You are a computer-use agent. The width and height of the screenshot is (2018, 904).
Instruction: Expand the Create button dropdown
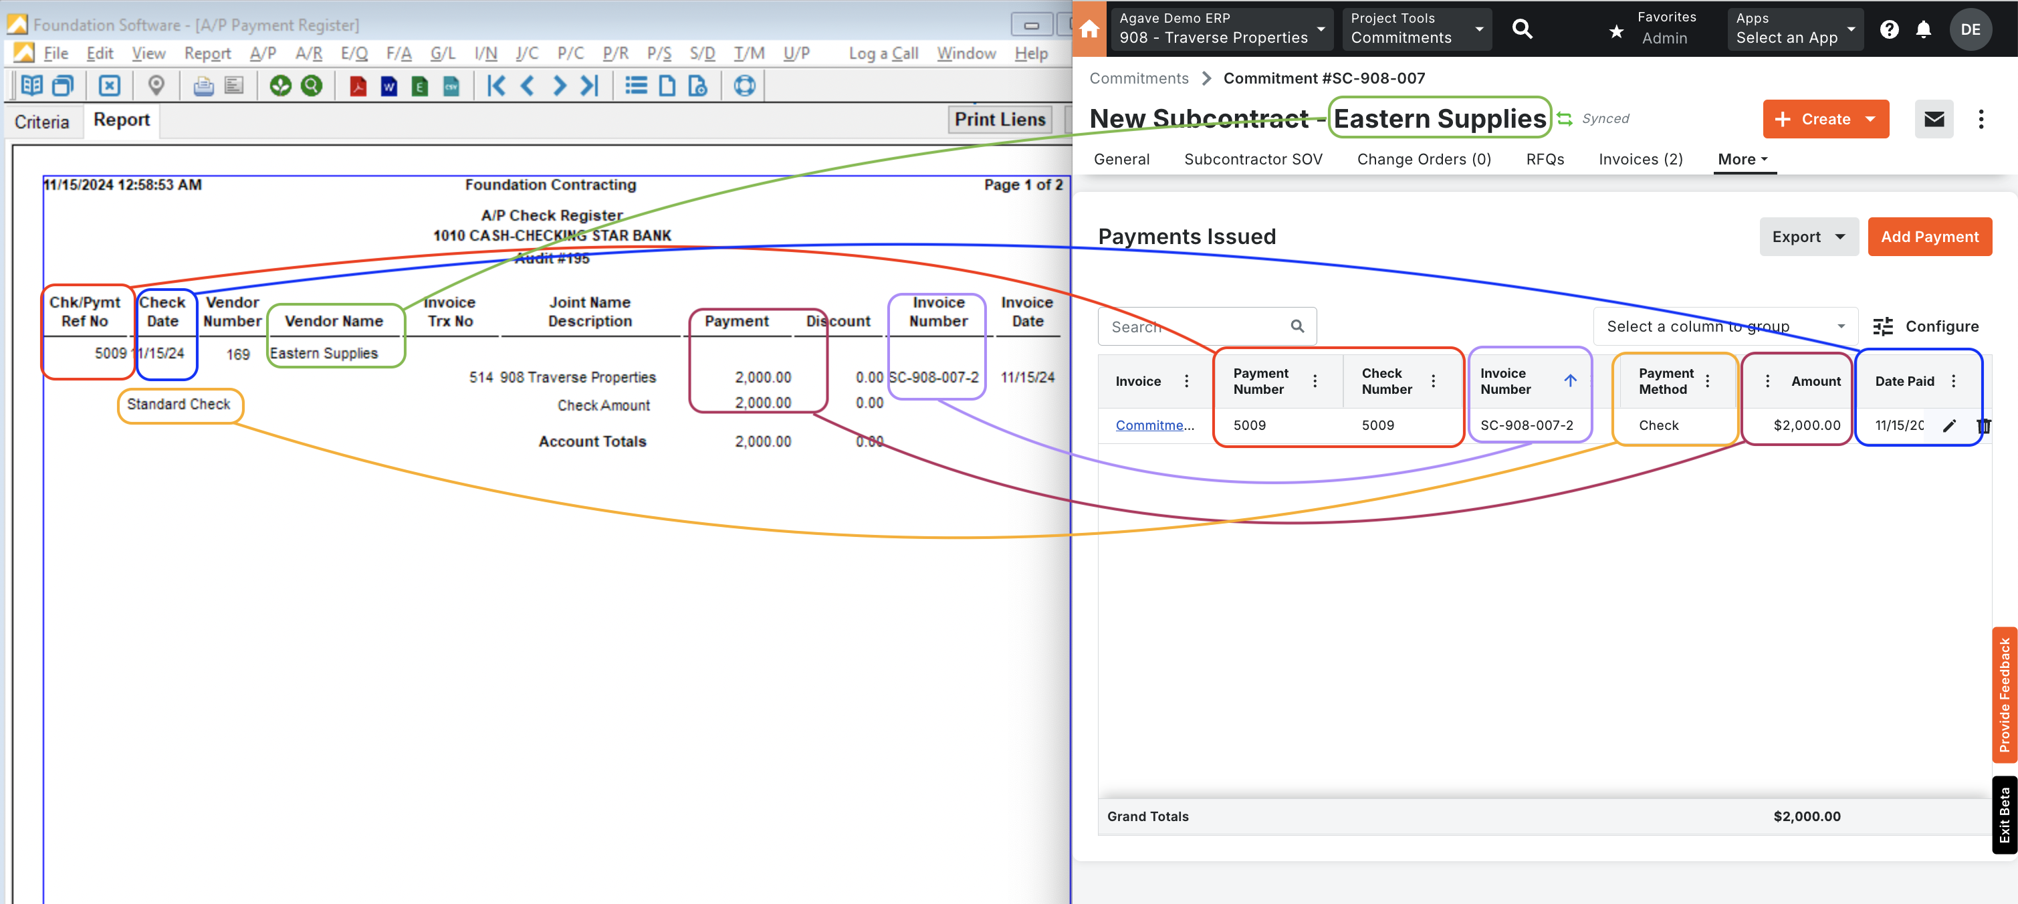[x=1871, y=119]
